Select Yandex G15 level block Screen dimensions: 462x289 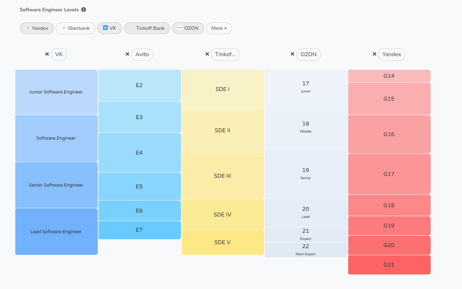[x=389, y=99]
